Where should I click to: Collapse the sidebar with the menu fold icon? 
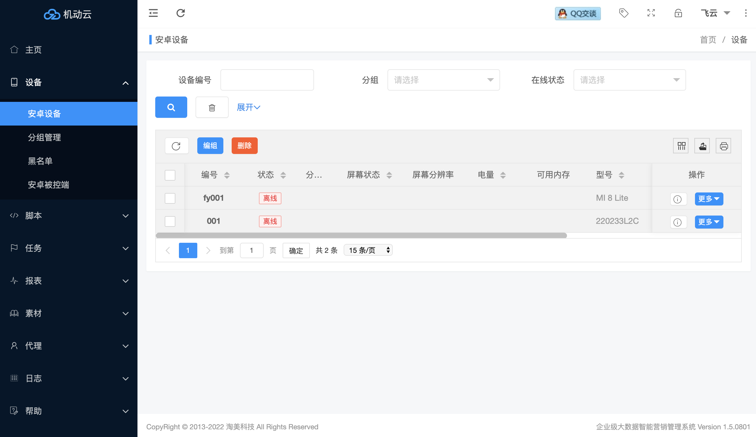153,13
